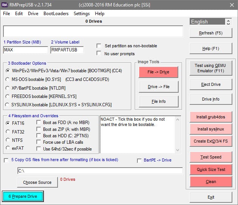Enable Force use of LBA calls
The width and height of the screenshot is (238, 205).
coord(39,142)
